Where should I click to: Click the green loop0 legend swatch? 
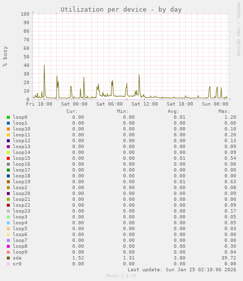pos(8,117)
